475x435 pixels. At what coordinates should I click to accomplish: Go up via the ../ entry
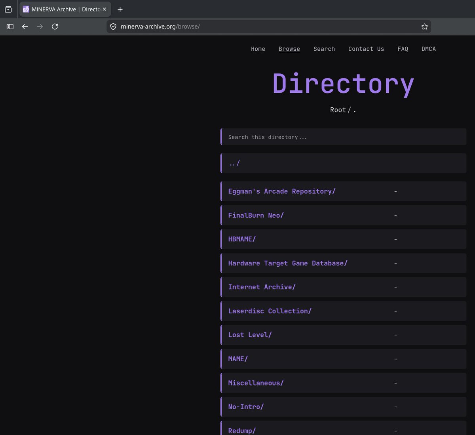344,163
